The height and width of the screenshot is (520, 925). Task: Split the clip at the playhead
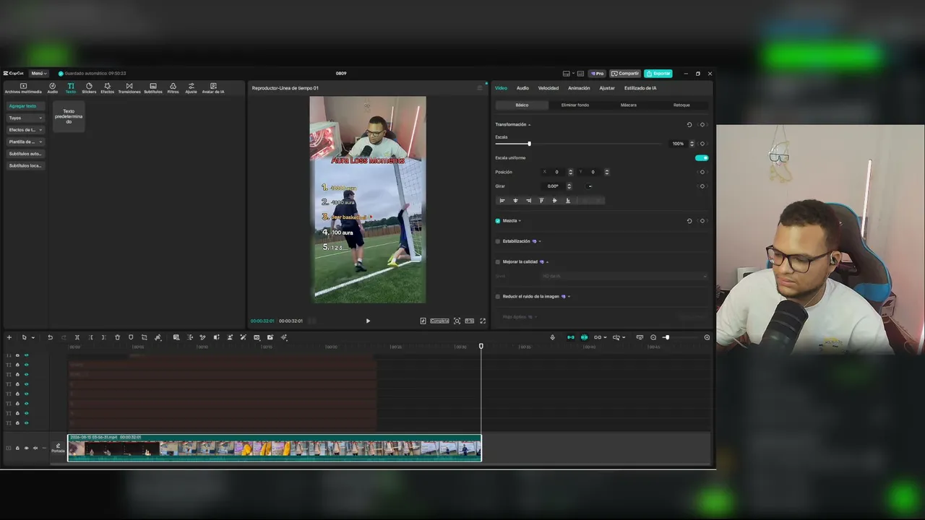(x=77, y=337)
